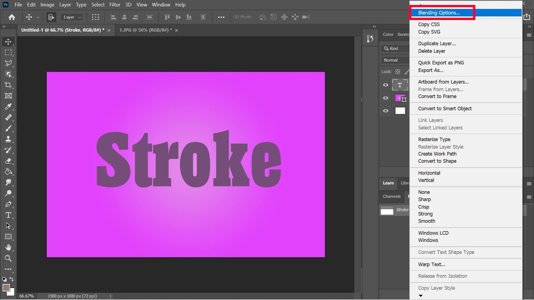The width and height of the screenshot is (534, 300).
Task: Select the Frame tool
Action: (8, 96)
